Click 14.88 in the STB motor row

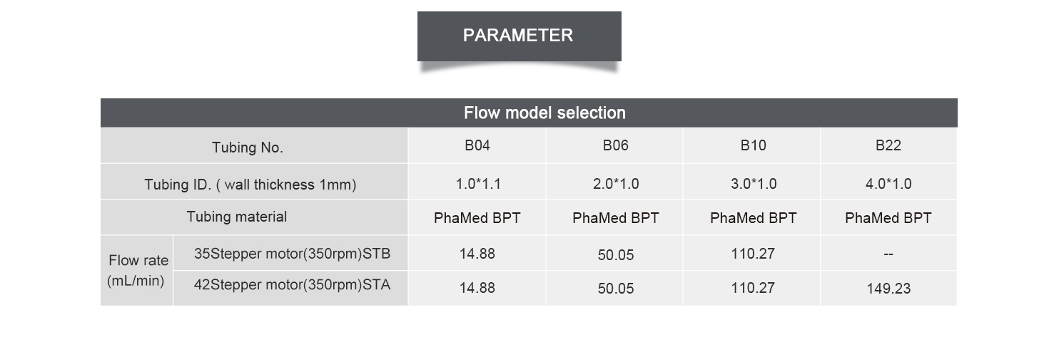(x=477, y=254)
